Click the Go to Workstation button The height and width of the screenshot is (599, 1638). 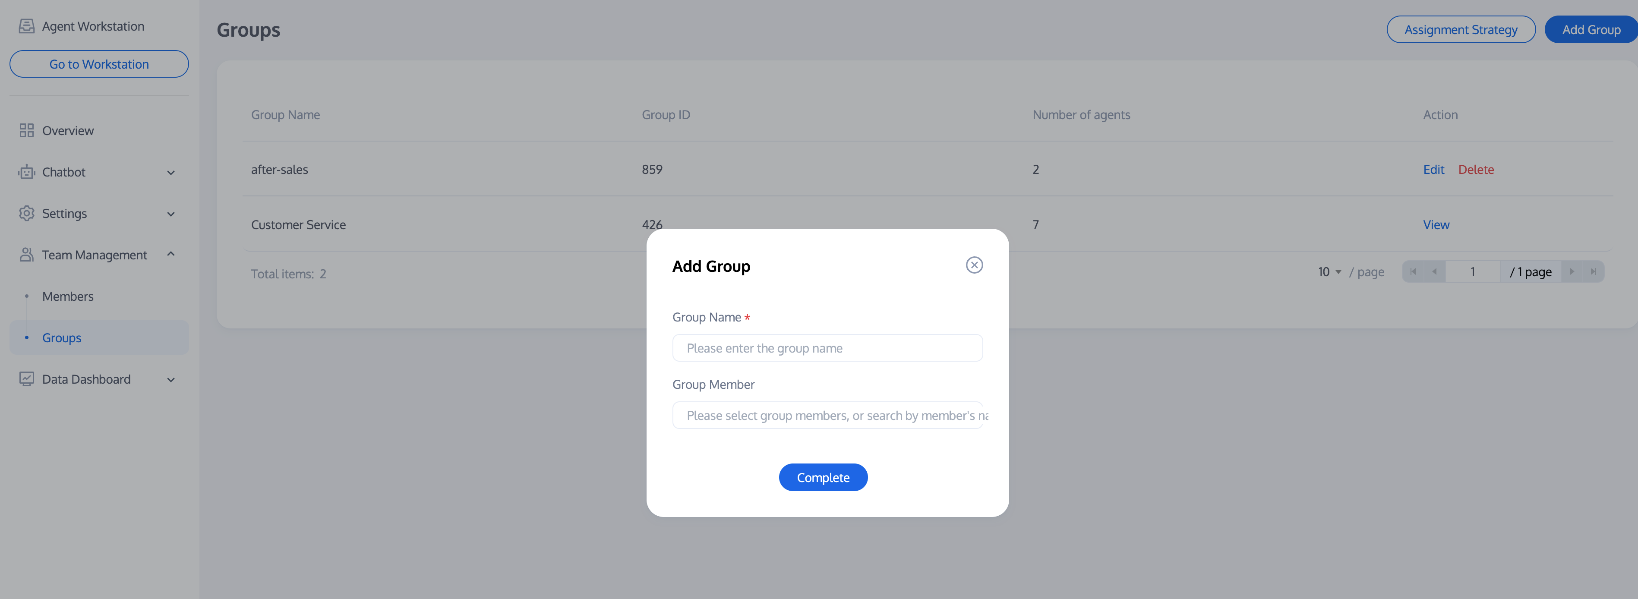coord(99,64)
